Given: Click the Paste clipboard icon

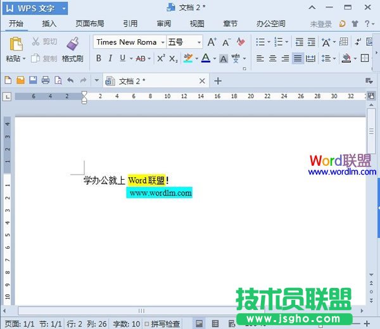Looking at the screenshot, I should click(x=16, y=44).
